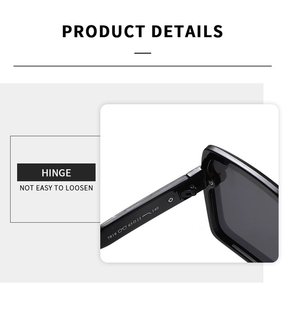The width and height of the screenshot is (287, 312).
Task: Click the 65□15 lens size marking
Action: (x=135, y=222)
